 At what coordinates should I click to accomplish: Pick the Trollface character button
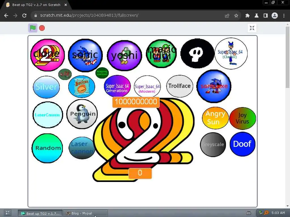coord(180,86)
